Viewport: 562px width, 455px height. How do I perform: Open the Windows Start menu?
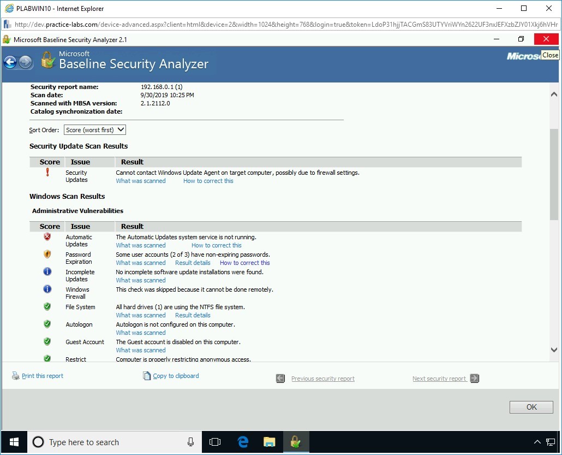point(14,442)
